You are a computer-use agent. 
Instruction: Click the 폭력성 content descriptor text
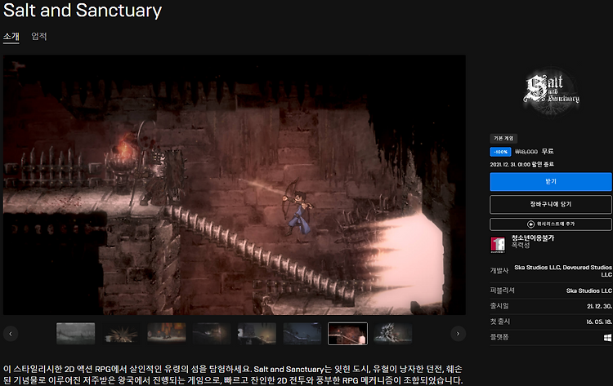pyautogui.click(x=521, y=246)
